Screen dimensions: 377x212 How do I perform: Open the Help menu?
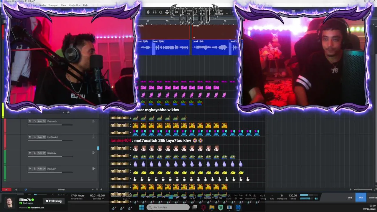[x=85, y=5]
